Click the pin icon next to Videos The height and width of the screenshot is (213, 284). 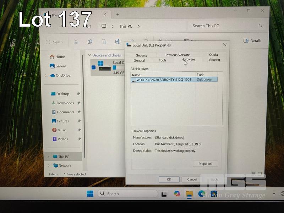79,139
